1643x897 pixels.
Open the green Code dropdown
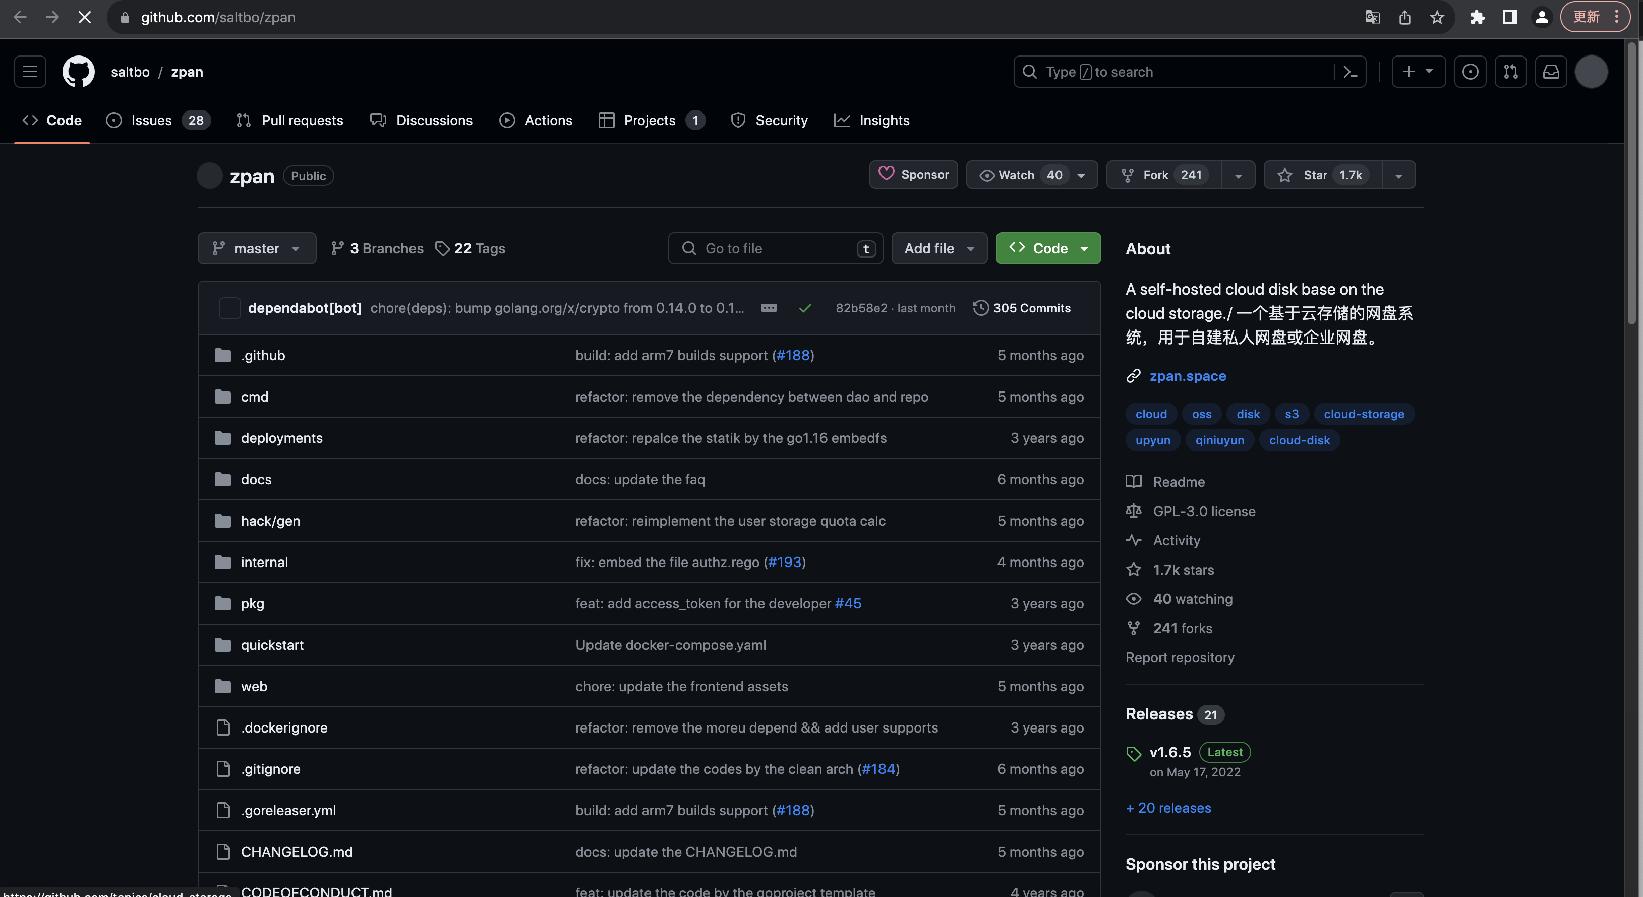tap(1048, 248)
